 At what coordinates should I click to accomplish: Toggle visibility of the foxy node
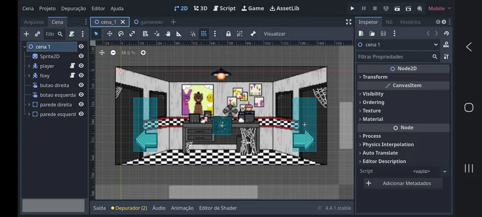point(81,76)
